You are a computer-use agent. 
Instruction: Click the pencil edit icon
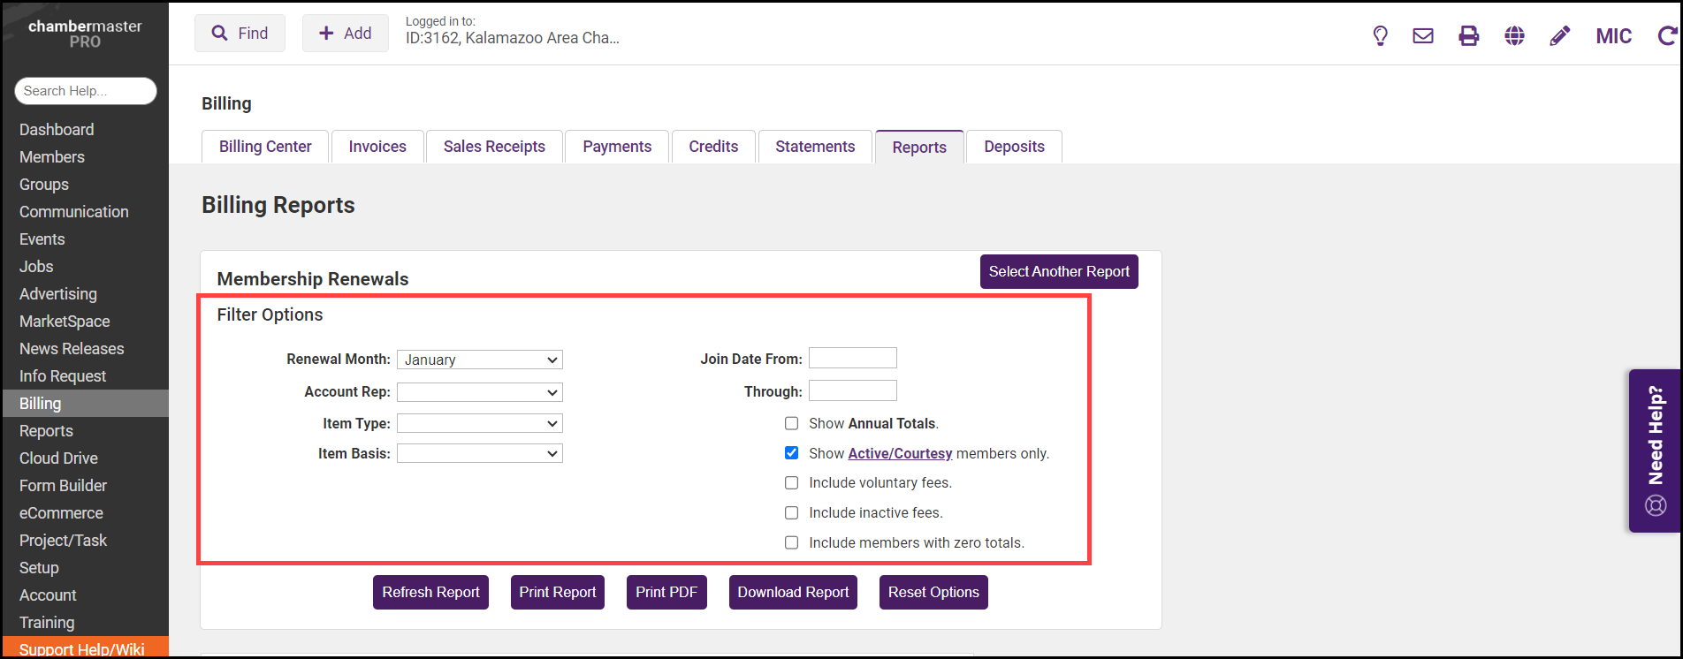click(1560, 35)
